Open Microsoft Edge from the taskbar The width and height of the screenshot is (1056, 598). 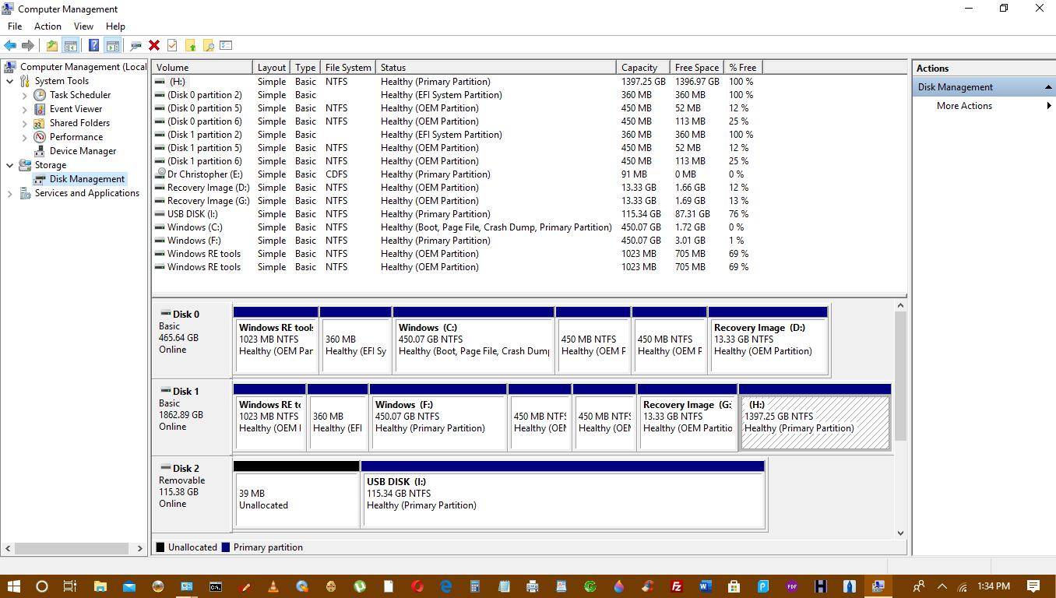(x=446, y=586)
